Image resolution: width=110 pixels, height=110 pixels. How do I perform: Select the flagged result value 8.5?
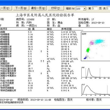(30, 52)
